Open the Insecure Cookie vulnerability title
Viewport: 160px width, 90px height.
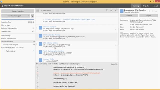pyautogui.click(x=49, y=59)
